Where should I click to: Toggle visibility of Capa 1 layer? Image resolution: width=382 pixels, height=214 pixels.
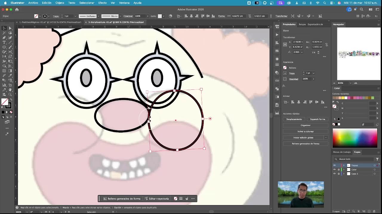334,174
